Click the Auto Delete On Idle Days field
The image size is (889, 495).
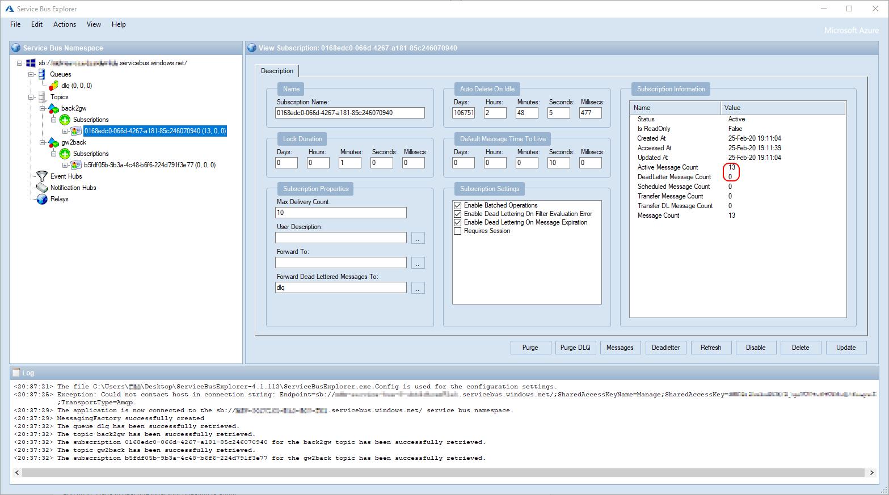(464, 113)
